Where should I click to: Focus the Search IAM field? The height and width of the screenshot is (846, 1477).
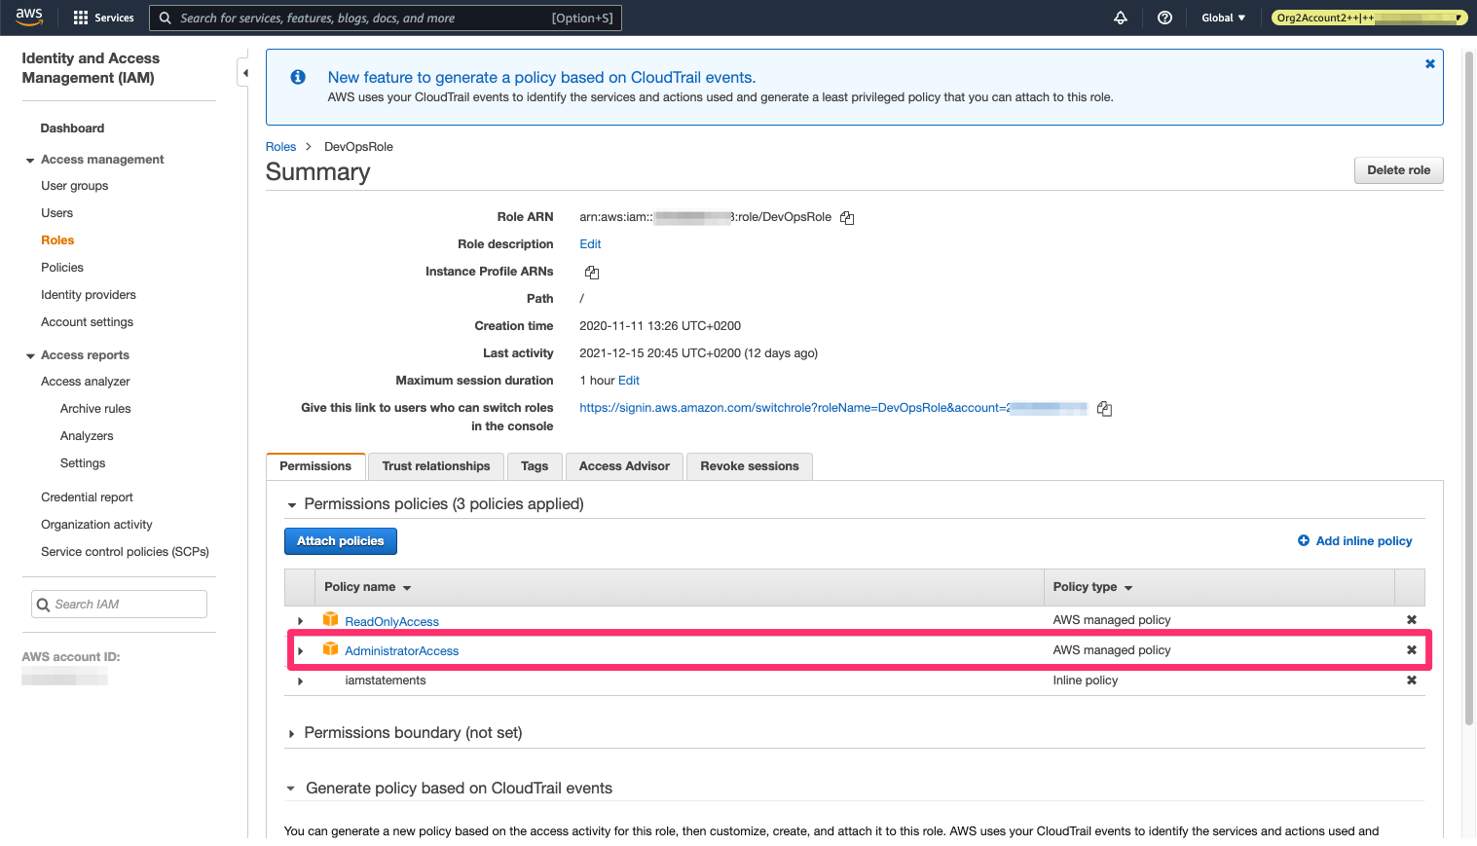(119, 605)
